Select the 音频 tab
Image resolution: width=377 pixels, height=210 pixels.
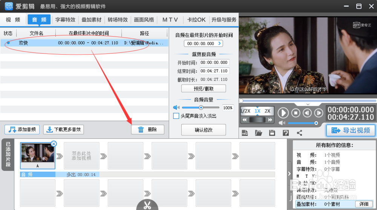[39, 20]
